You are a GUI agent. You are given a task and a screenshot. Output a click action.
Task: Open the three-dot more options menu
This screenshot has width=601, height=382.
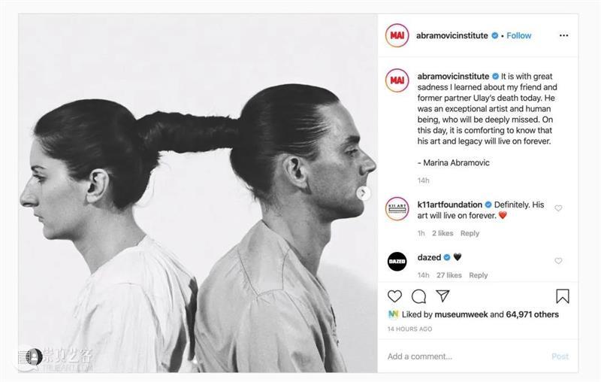point(563,35)
